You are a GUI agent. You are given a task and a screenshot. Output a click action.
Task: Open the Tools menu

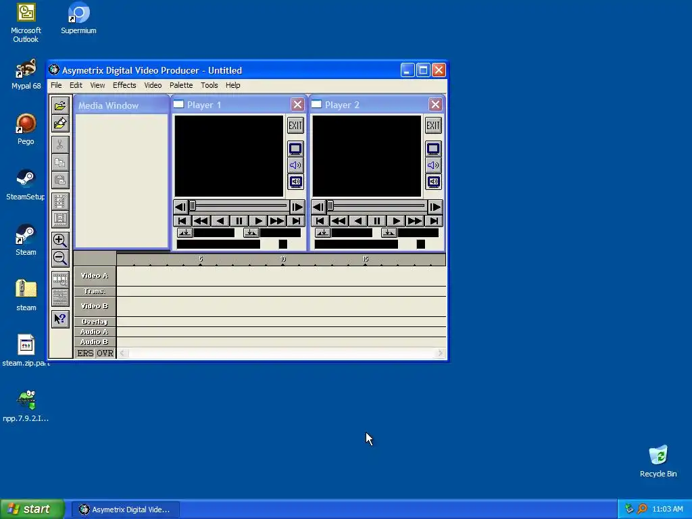[x=209, y=85]
